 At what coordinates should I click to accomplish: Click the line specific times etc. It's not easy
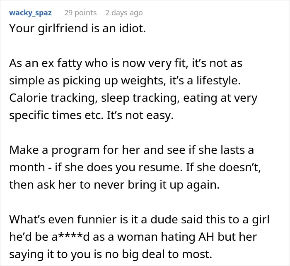(92, 115)
